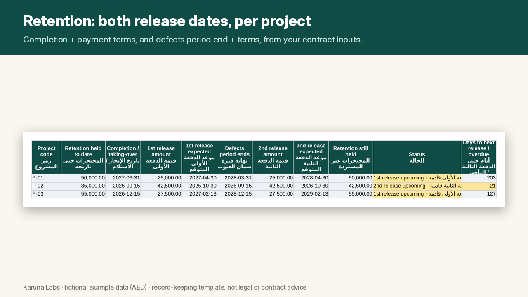The height and width of the screenshot is (297, 528).
Task: Select P-03's retention held to date 55,000.00
Action: point(83,194)
